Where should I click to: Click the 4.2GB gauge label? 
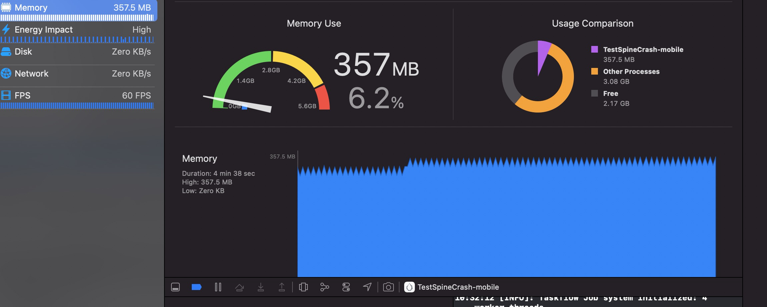pyautogui.click(x=296, y=81)
